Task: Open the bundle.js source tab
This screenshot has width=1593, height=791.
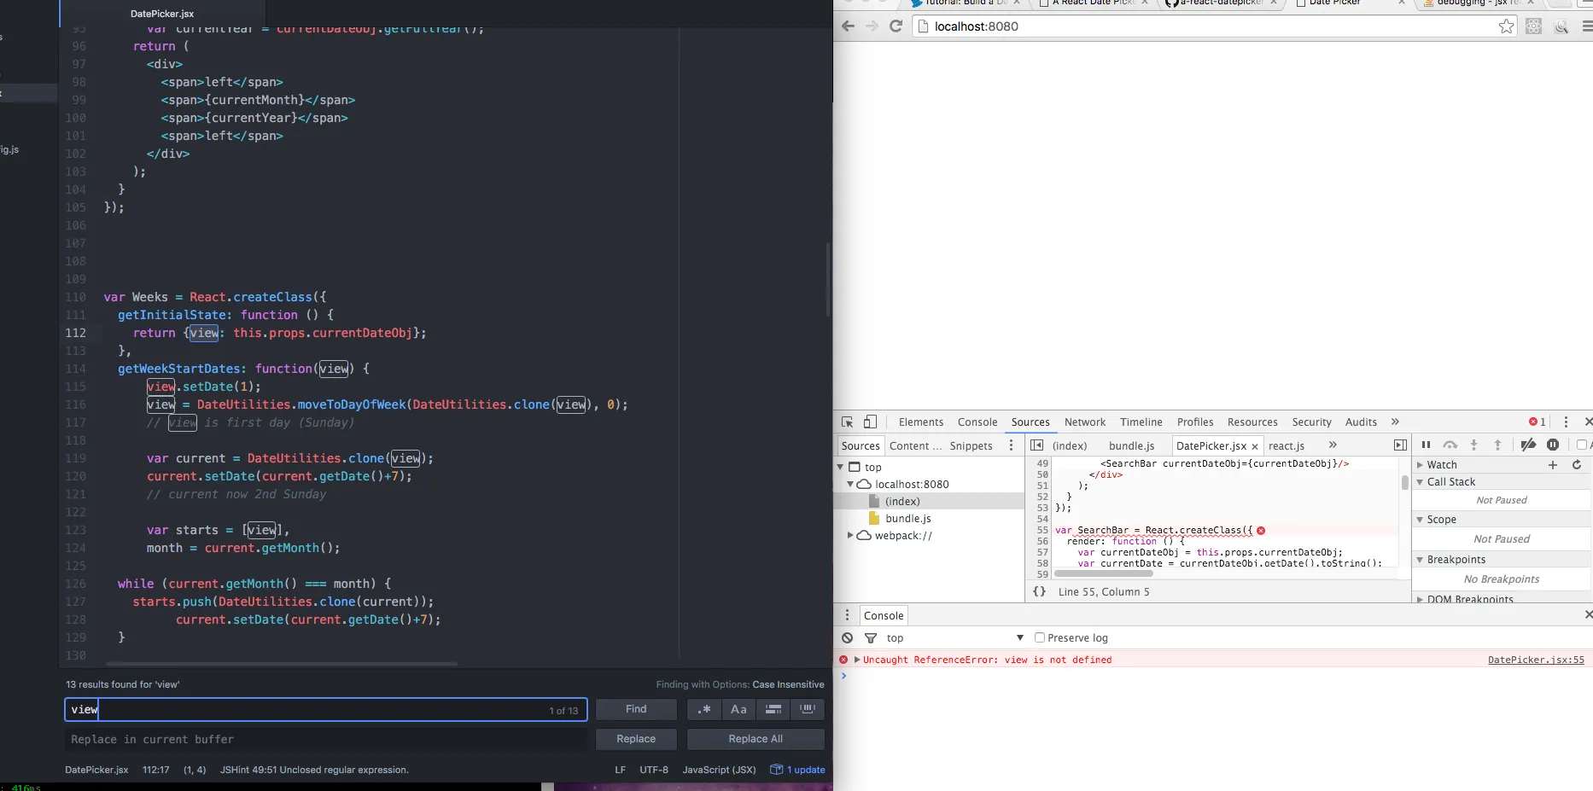Action: click(1131, 445)
